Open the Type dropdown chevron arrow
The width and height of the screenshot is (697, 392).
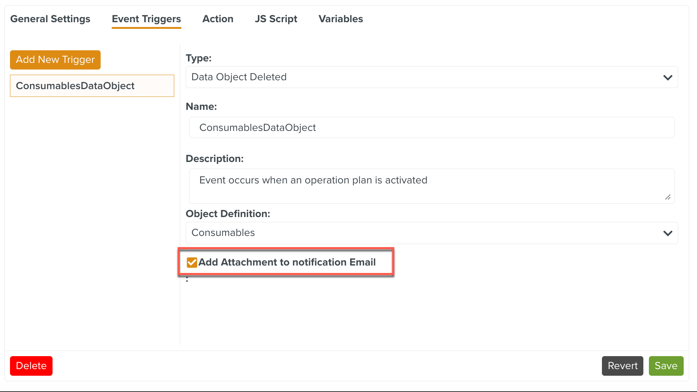click(667, 78)
